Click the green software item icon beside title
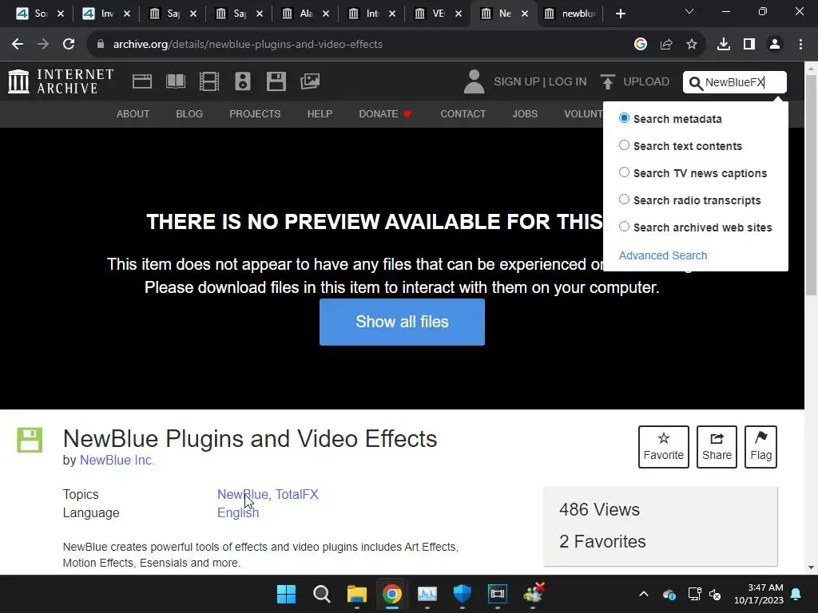The width and height of the screenshot is (818, 613). tap(30, 440)
